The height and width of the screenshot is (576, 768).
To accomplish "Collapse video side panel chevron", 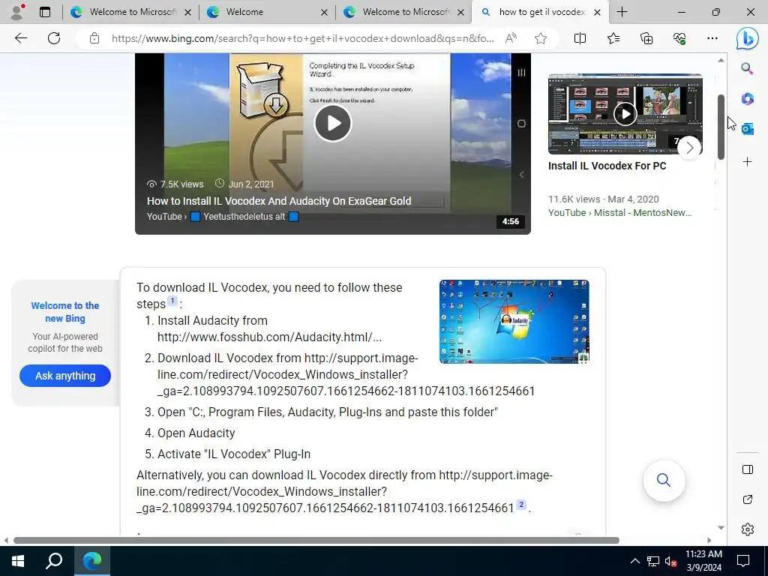I will [522, 175].
